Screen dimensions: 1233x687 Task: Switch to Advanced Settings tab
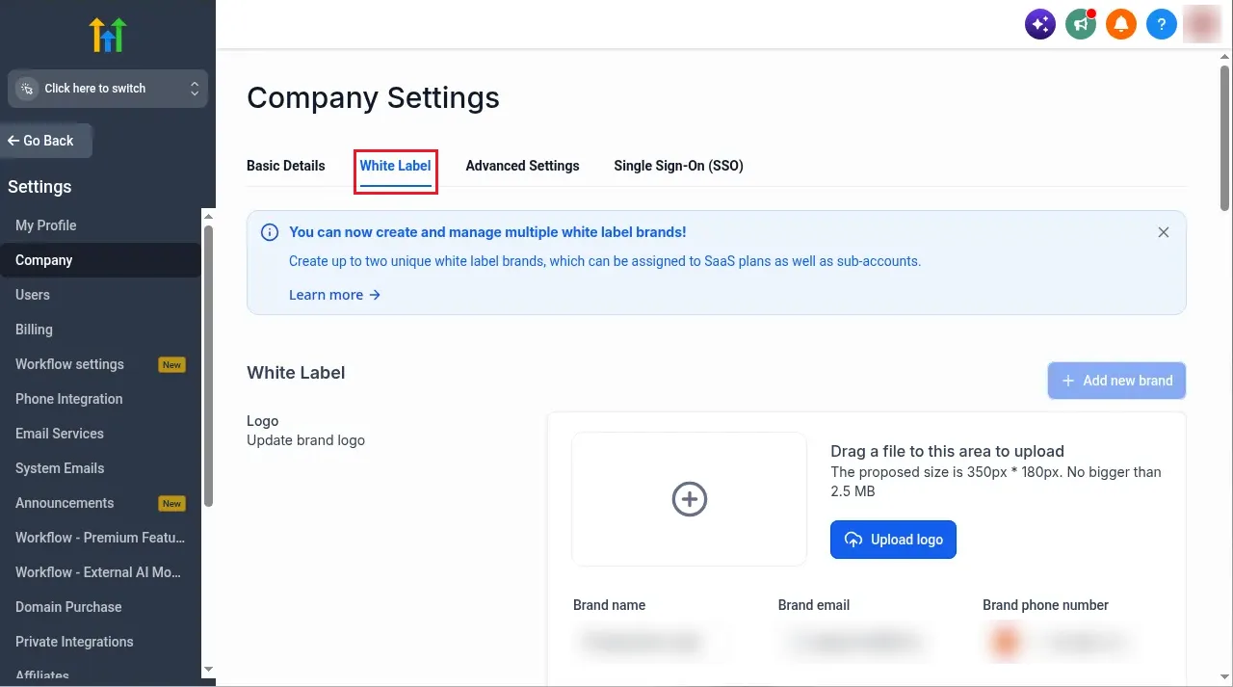point(522,166)
